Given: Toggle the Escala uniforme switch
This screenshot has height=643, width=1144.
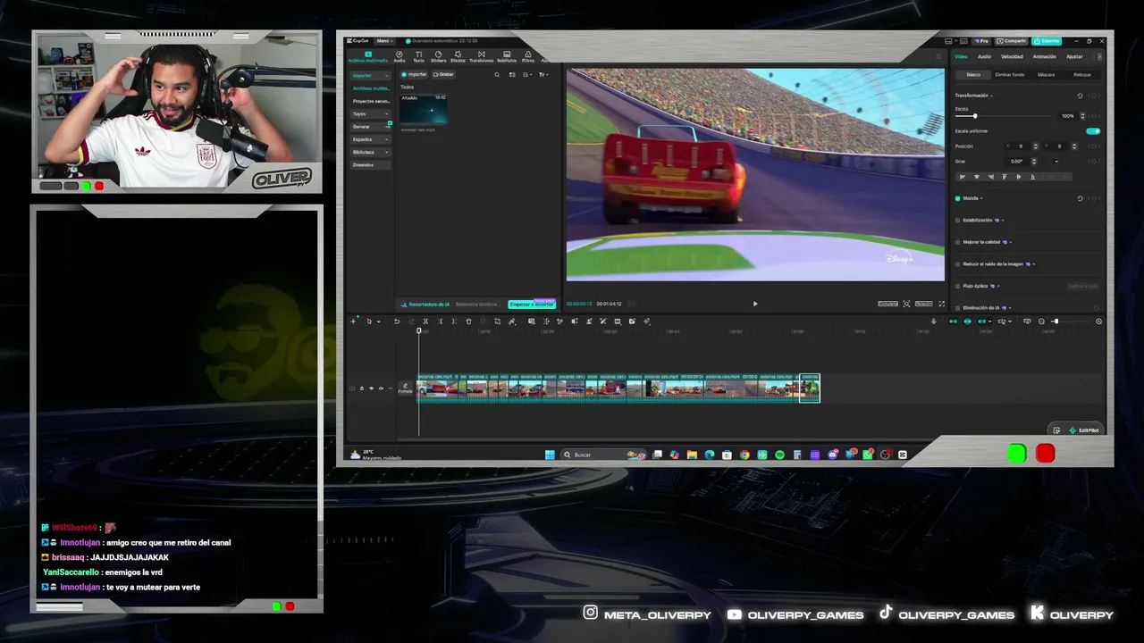Looking at the screenshot, I should [x=1093, y=131].
